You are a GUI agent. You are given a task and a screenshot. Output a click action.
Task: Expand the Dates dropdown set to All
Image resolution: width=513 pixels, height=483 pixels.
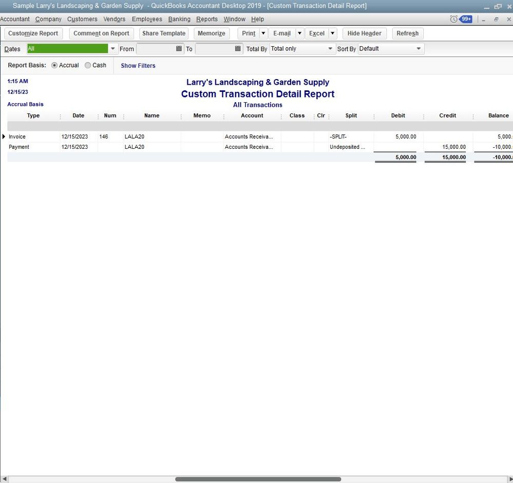pos(112,49)
